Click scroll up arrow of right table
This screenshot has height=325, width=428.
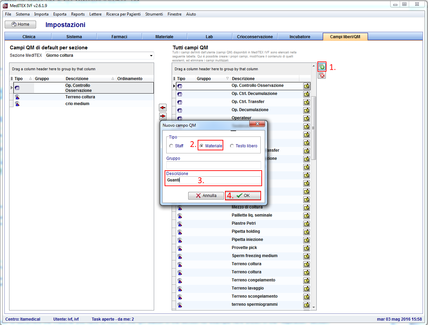314,65
